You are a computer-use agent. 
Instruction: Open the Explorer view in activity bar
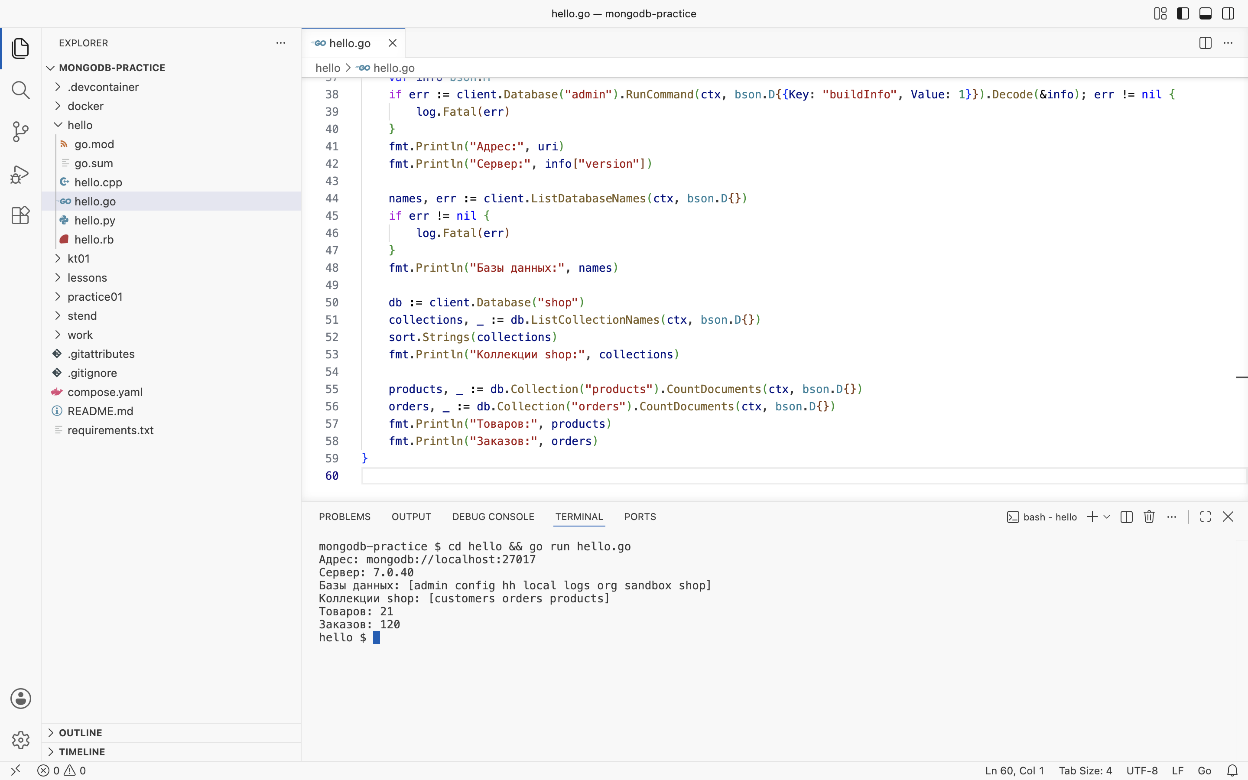click(x=21, y=49)
